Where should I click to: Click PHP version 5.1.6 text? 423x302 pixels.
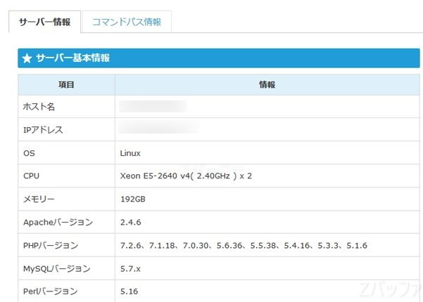(x=357, y=246)
